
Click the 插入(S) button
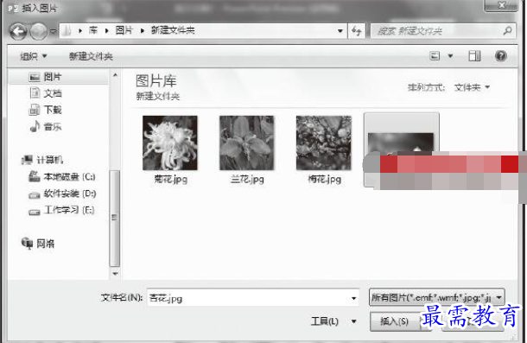coord(394,321)
